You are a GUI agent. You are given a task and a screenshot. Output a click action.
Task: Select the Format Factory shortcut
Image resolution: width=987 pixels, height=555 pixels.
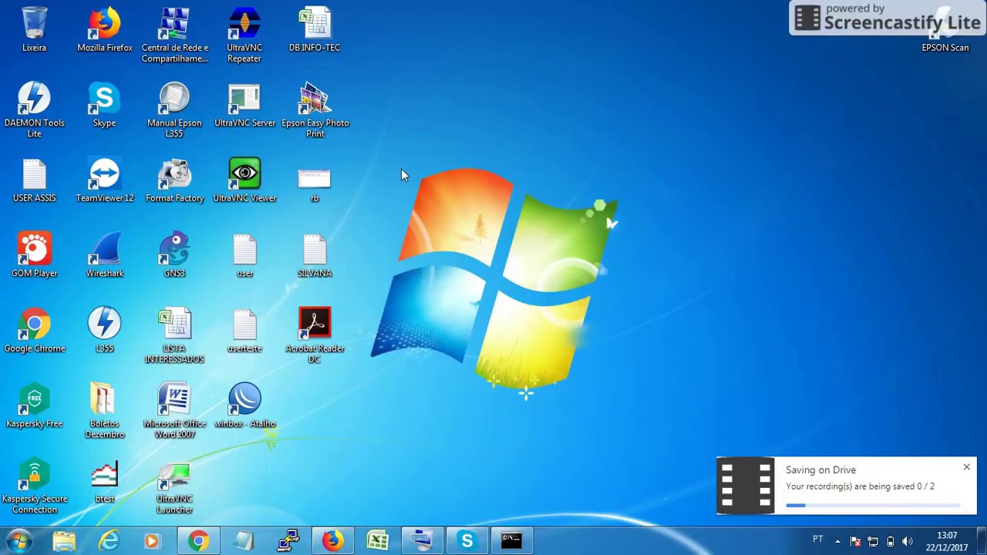click(x=174, y=180)
